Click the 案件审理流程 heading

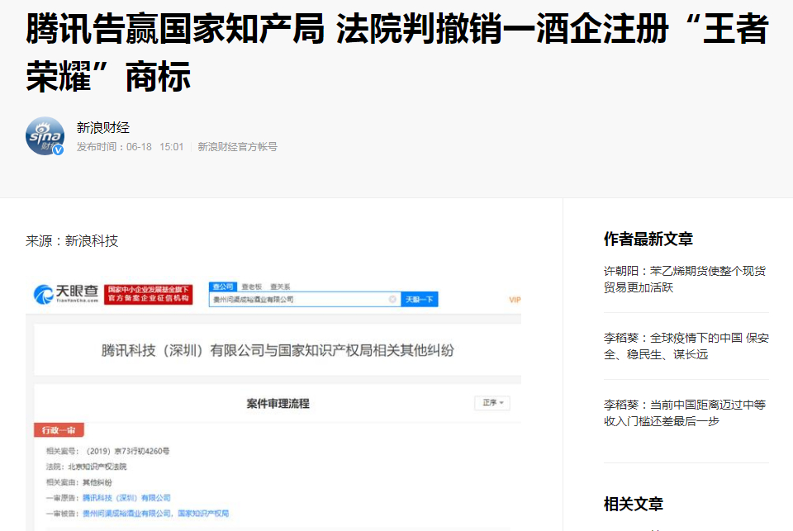click(278, 404)
